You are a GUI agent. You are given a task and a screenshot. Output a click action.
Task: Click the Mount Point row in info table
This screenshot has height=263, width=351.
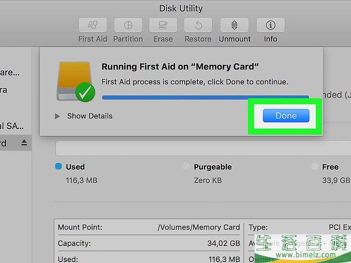tap(149, 227)
